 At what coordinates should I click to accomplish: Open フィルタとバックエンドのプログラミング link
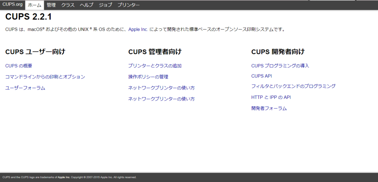tap(293, 86)
